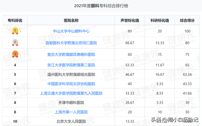Screen dimensions: 202x126
Task: Open 中国医学科学院北京协和医院 link
Action: click(x=71, y=84)
